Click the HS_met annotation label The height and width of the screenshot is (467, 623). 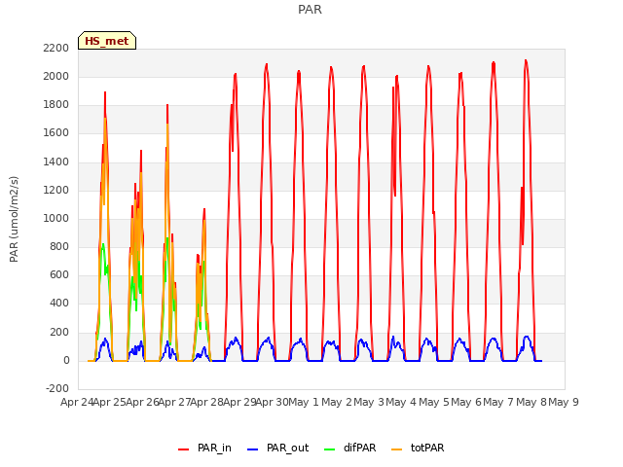point(107,41)
